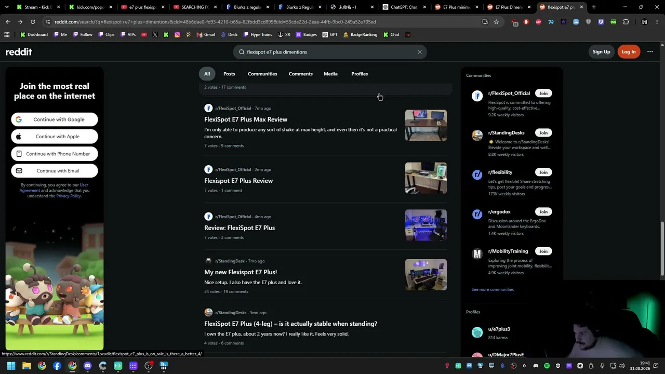Open the My new Flexispot E7 Plus thumbnail
This screenshot has width=665, height=374.
click(426, 275)
